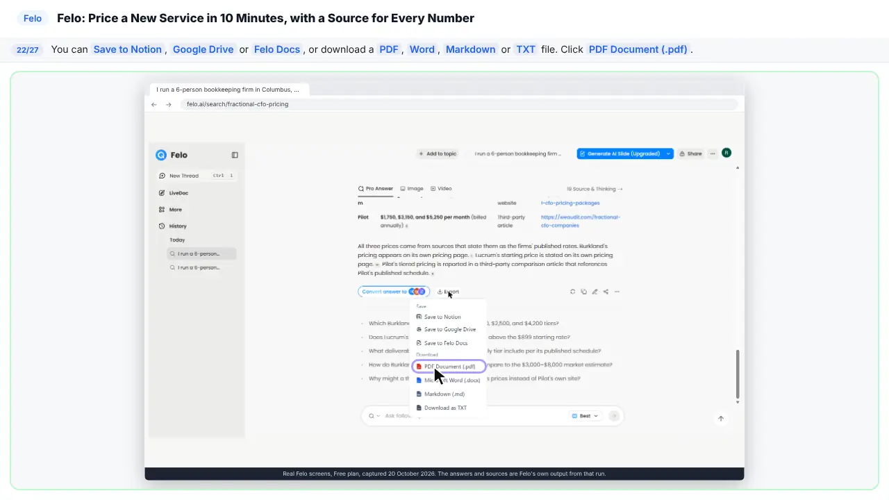
Task: Click the felo.ai browser address bar
Action: (459, 104)
